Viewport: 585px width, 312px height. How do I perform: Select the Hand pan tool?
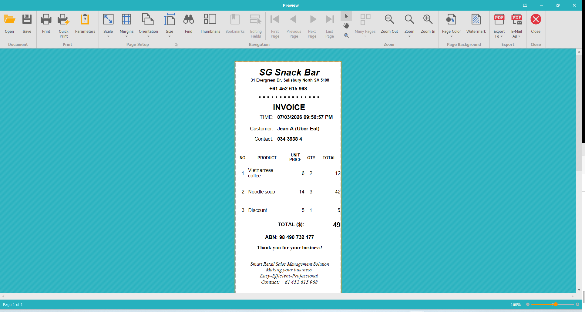(x=346, y=25)
